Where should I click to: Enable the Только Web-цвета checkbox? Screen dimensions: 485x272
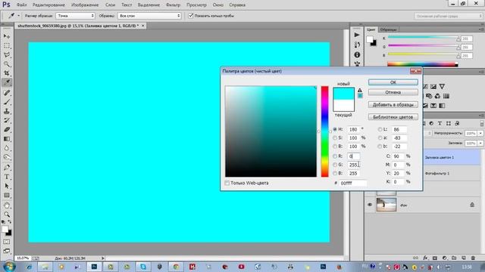click(x=227, y=183)
